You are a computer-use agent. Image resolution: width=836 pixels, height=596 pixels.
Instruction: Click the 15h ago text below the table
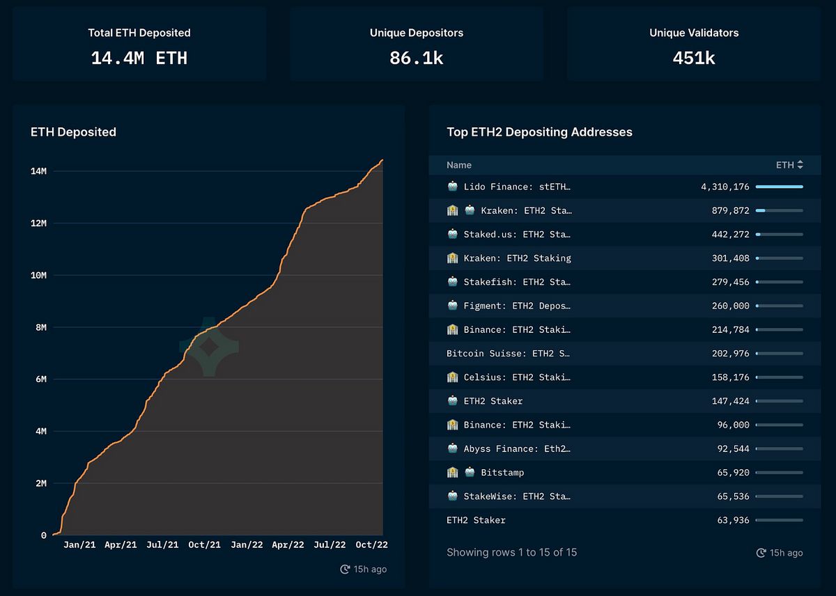tap(786, 553)
